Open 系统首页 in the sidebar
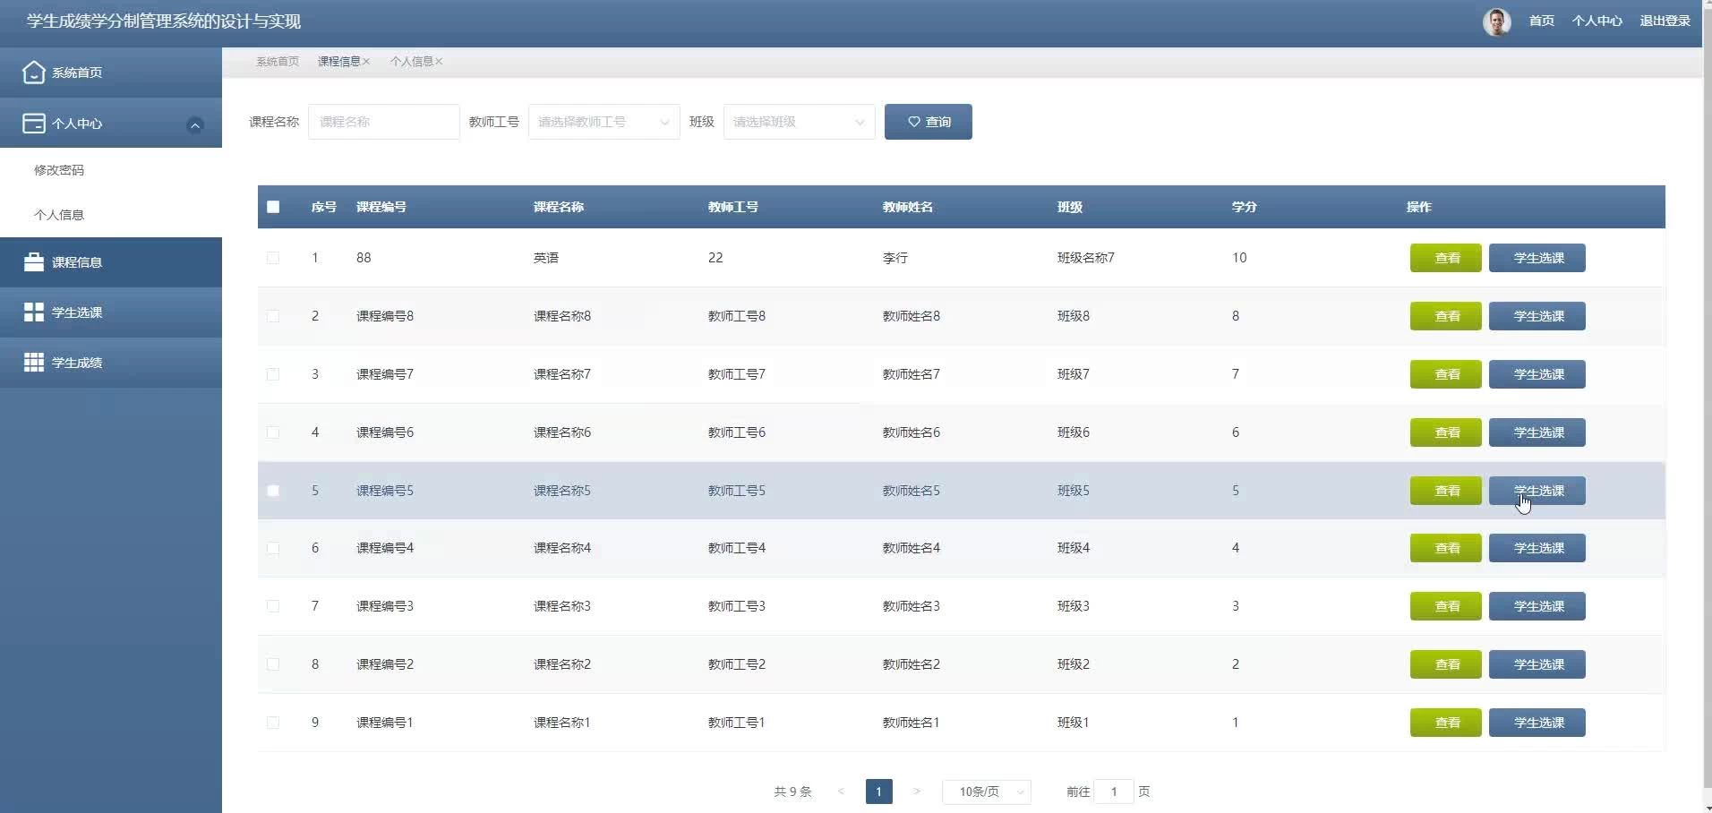Image resolution: width=1712 pixels, height=813 pixels. pos(111,73)
